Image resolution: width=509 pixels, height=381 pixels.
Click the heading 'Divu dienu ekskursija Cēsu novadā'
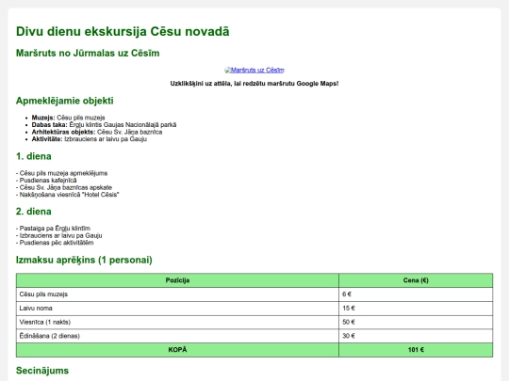(x=123, y=31)
